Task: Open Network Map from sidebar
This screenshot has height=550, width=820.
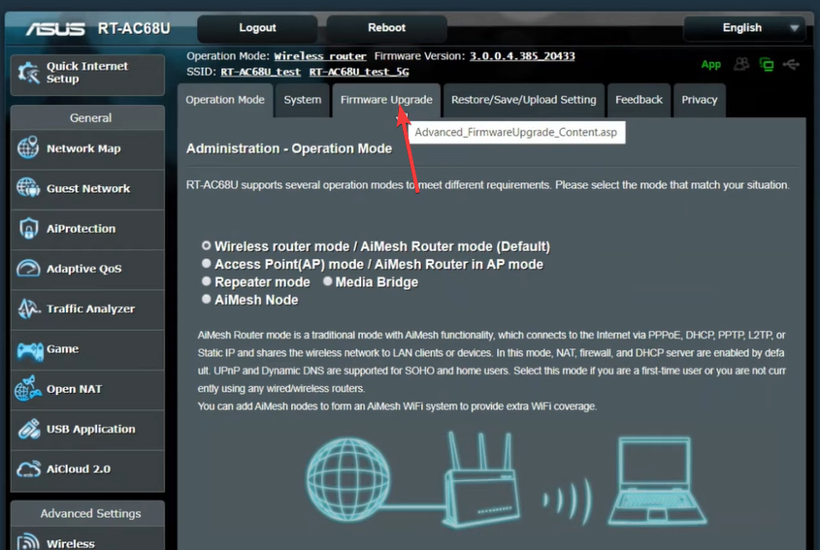Action: point(88,149)
